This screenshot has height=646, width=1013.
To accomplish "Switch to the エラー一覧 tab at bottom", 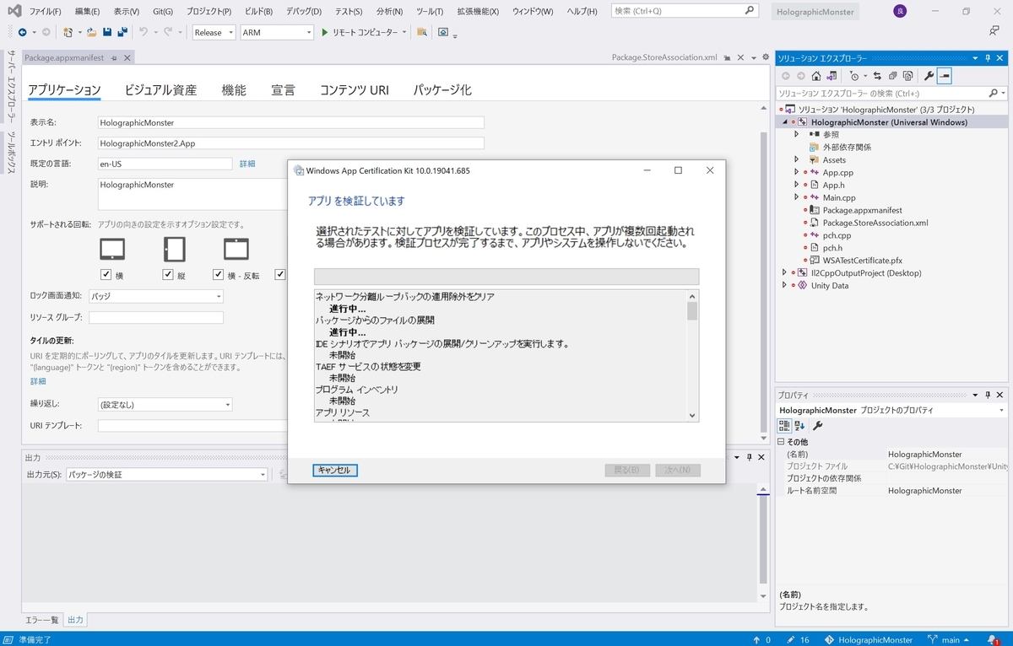I will coord(42,620).
